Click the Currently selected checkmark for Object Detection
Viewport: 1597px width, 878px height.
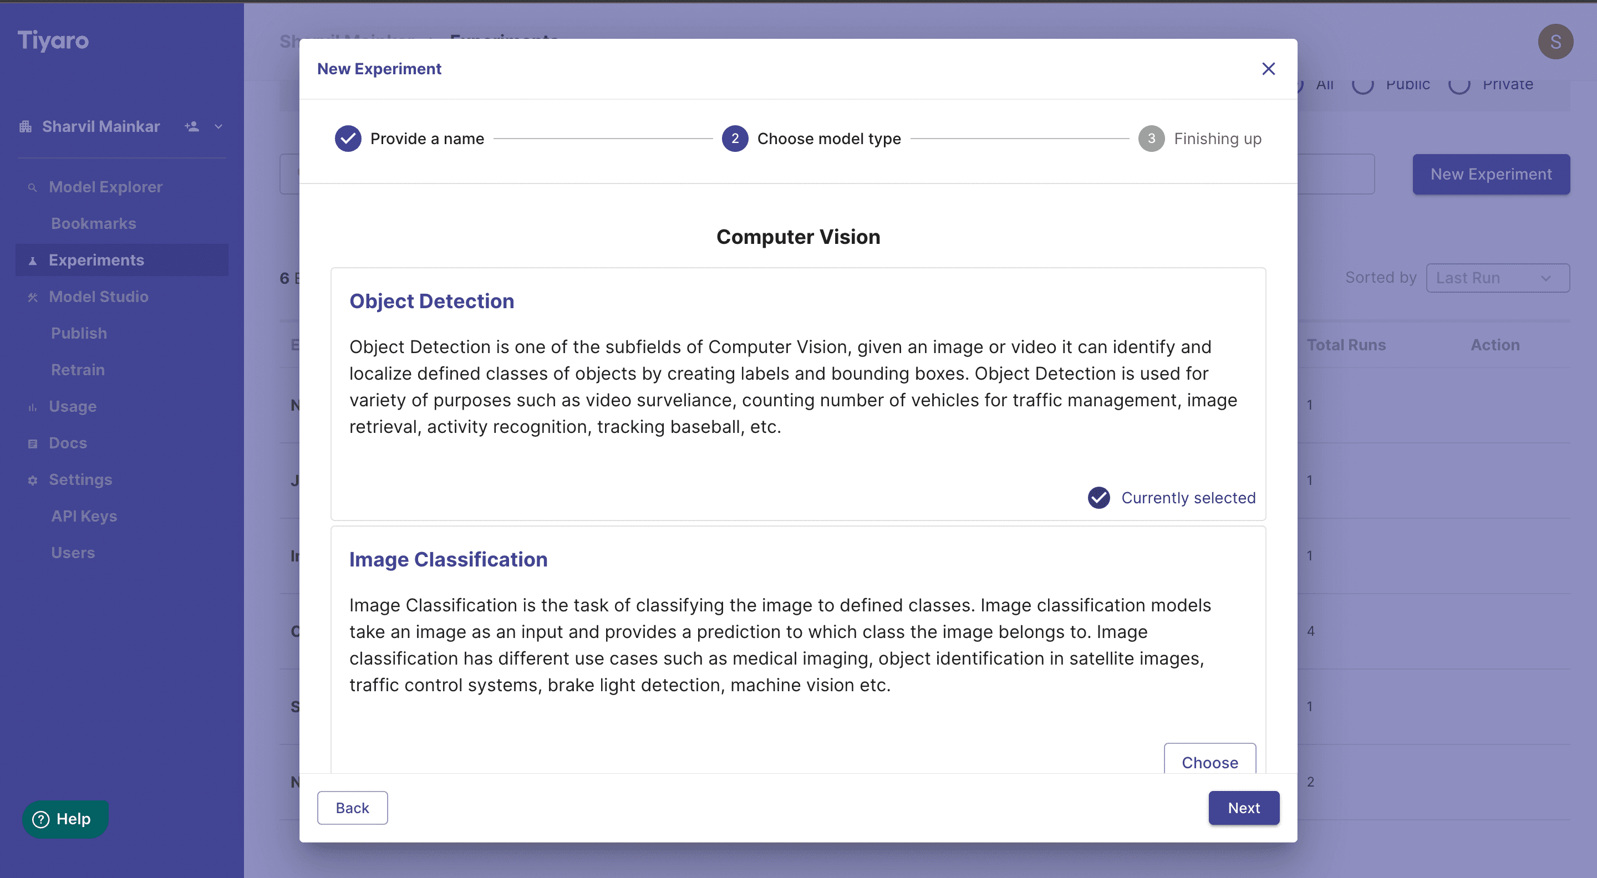[x=1098, y=498]
